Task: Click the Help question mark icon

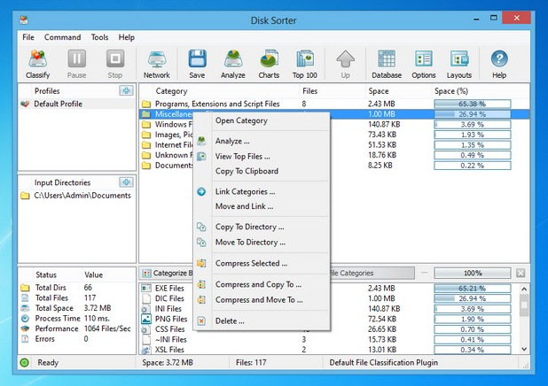Action: [x=499, y=58]
